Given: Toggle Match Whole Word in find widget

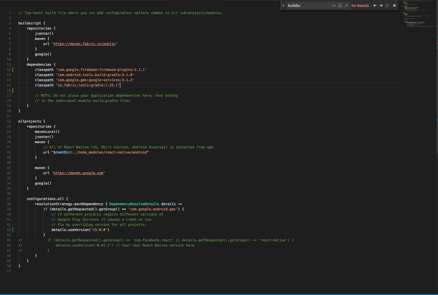Looking at the screenshot, I should pos(340,5).
